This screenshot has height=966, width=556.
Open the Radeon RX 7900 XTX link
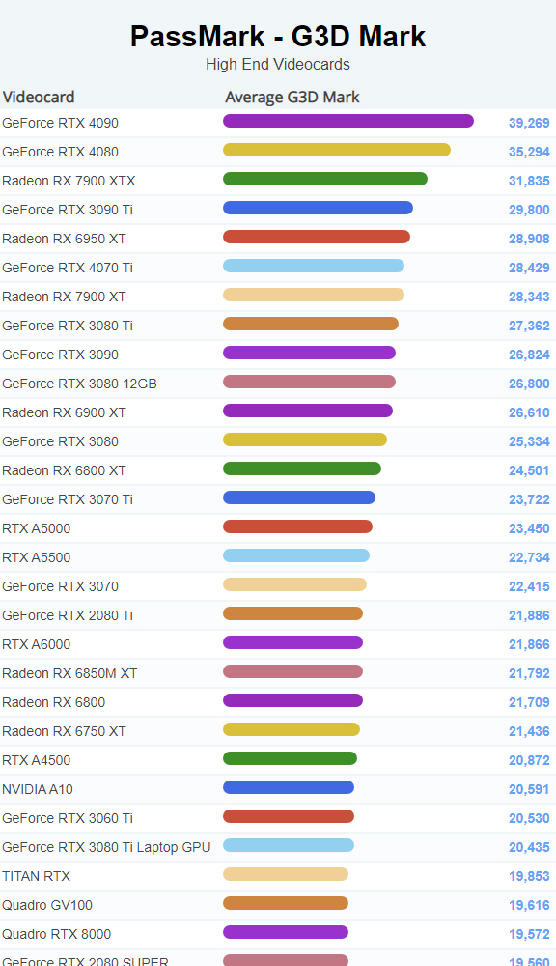tap(69, 181)
